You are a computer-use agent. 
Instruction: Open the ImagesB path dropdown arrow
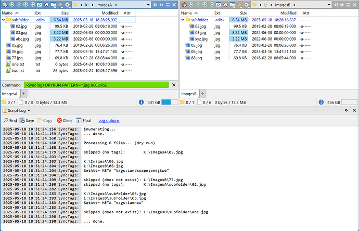pos(329,5)
